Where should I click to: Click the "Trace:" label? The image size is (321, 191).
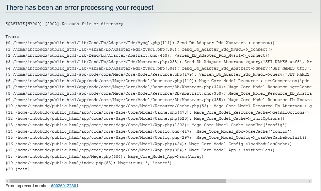[x=13, y=37]
